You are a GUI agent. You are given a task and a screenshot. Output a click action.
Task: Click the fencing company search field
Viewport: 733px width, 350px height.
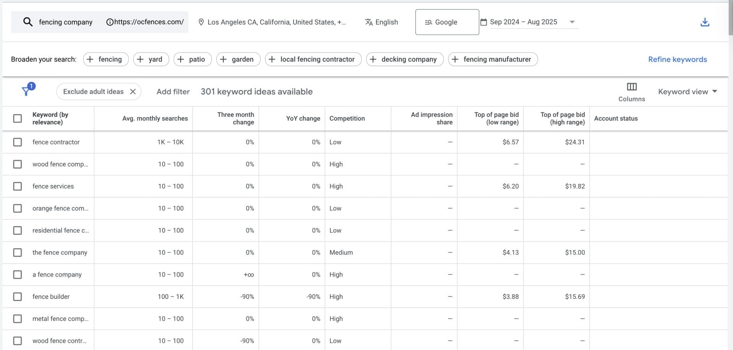click(x=65, y=22)
